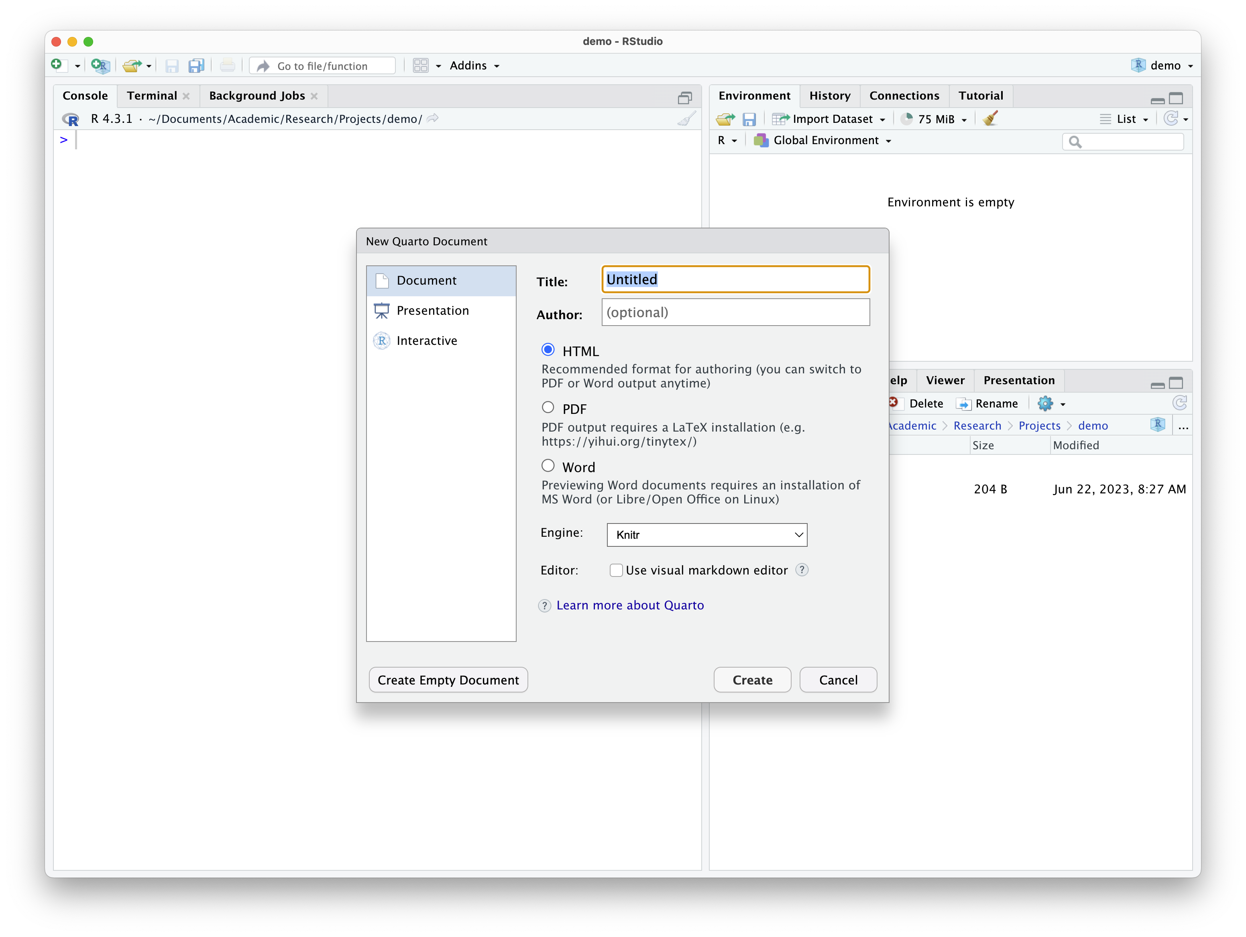Open the workspace panes layout picker
This screenshot has width=1246, height=937.
pyautogui.click(x=421, y=65)
